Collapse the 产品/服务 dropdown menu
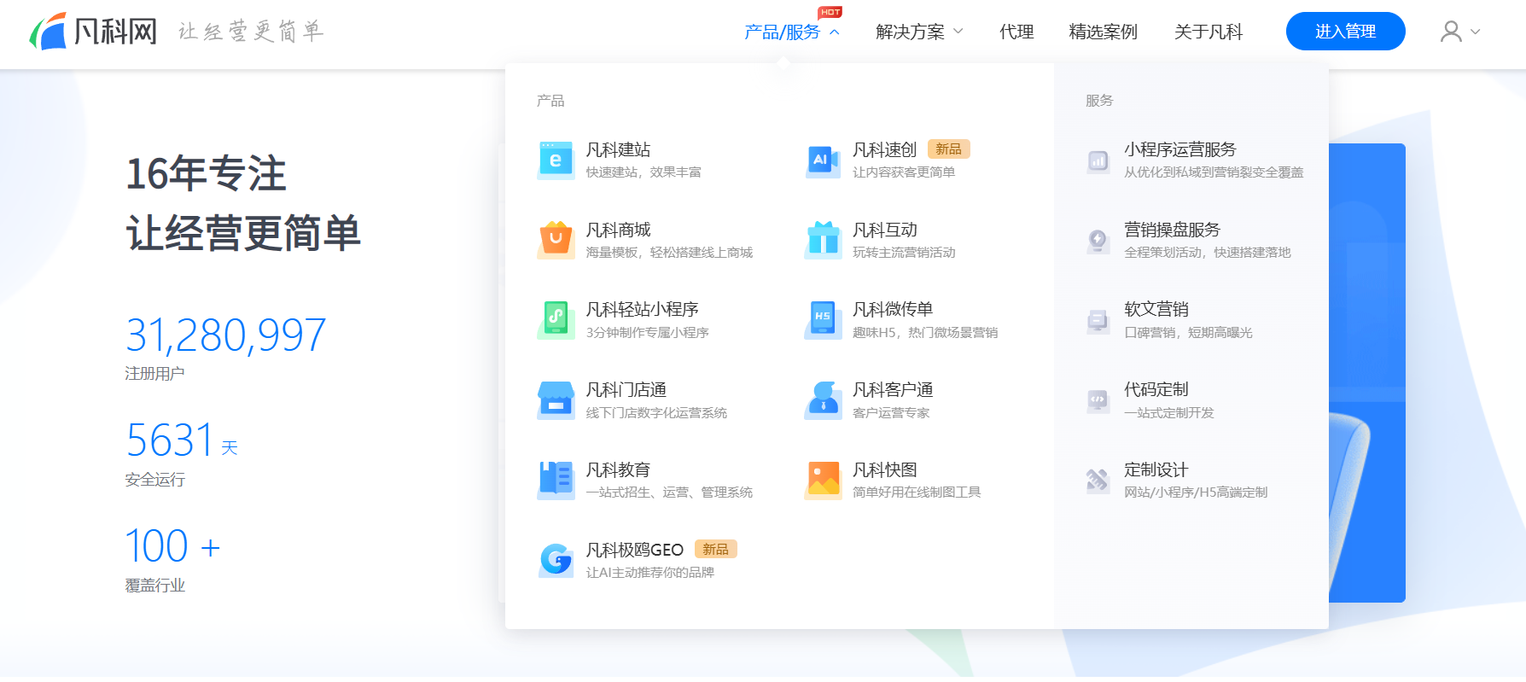The height and width of the screenshot is (682, 1526). (791, 32)
